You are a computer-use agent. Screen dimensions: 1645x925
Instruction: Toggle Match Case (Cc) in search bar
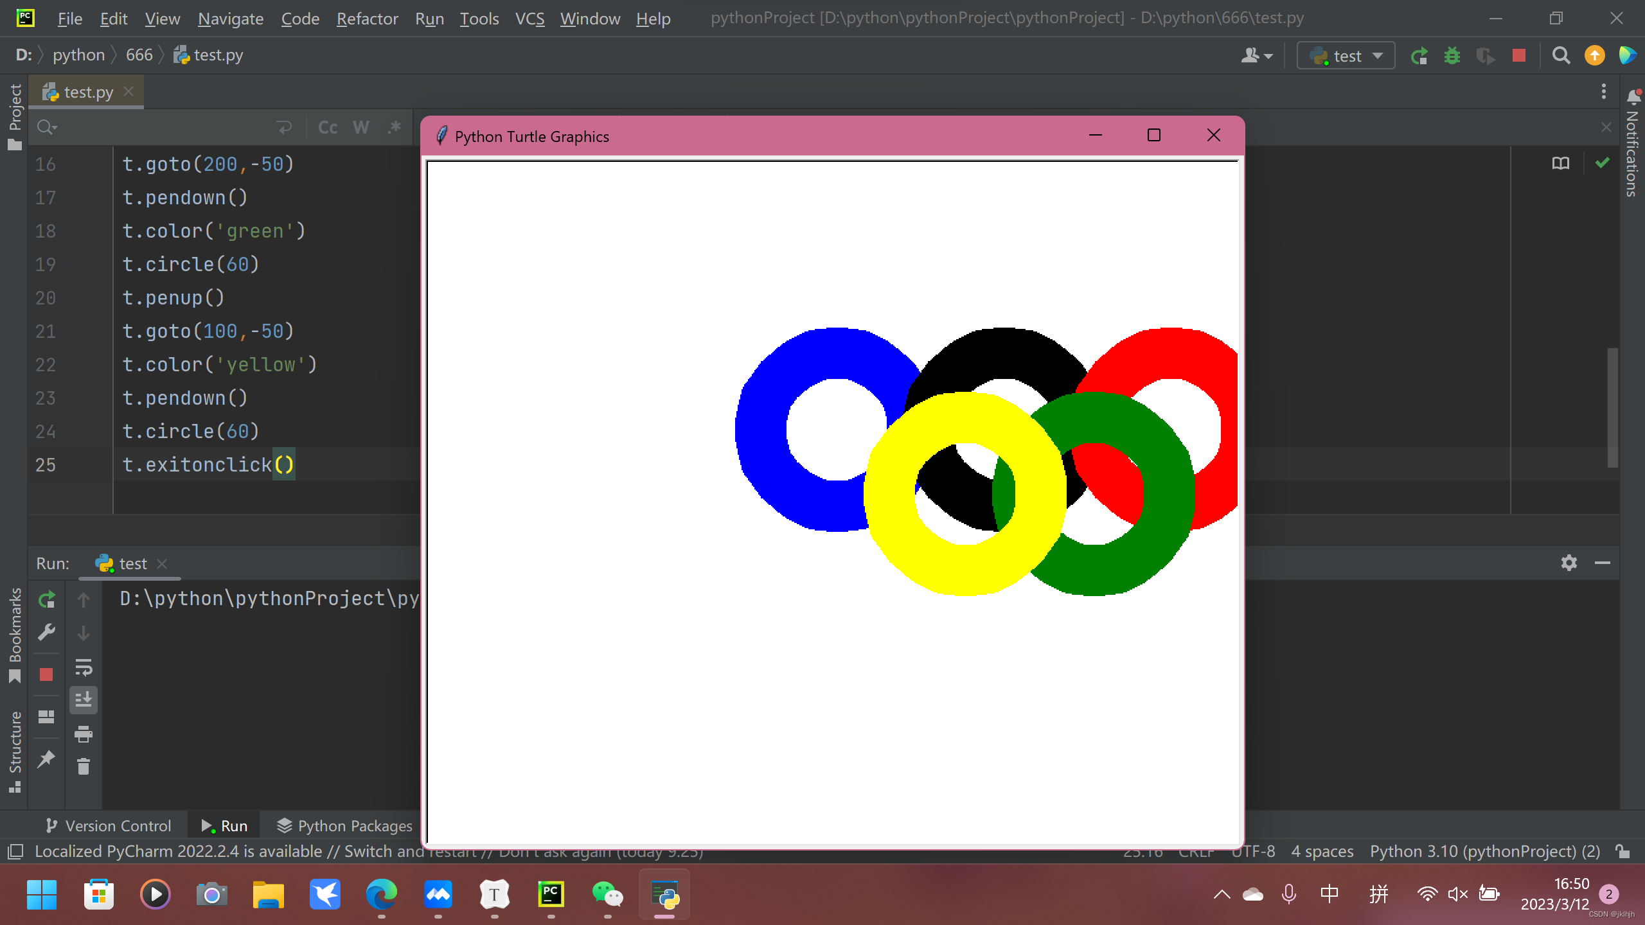pyautogui.click(x=328, y=128)
